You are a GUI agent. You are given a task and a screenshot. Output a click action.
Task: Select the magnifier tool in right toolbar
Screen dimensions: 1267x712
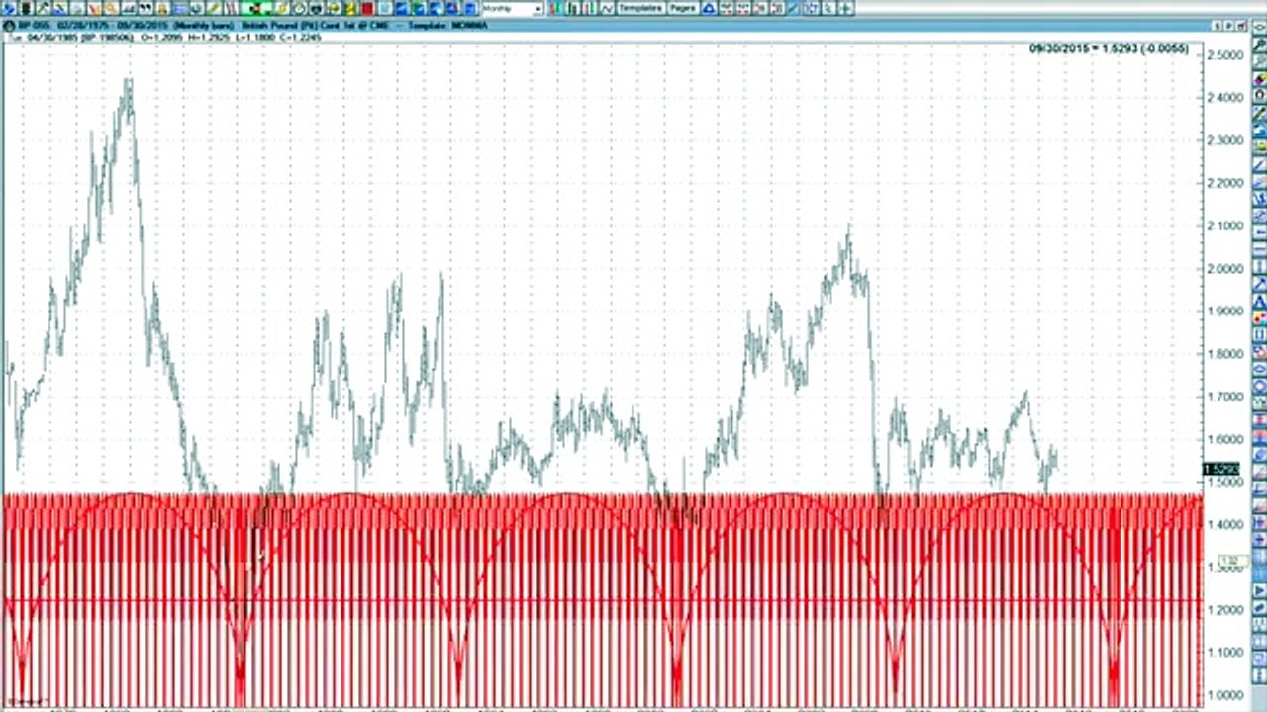1259,45
